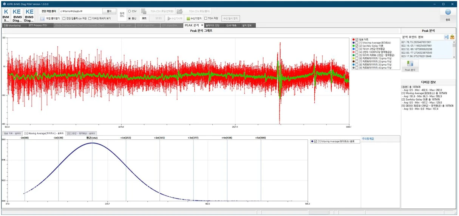This screenshot has height=216, width=459.
Task: Click the blue back-arrow icon beside 분석 포인트 정보
Action: 446,37
